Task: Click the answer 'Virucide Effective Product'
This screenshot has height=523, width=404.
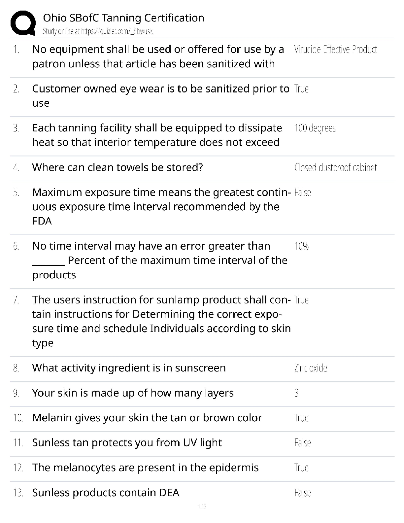Action: click(335, 50)
